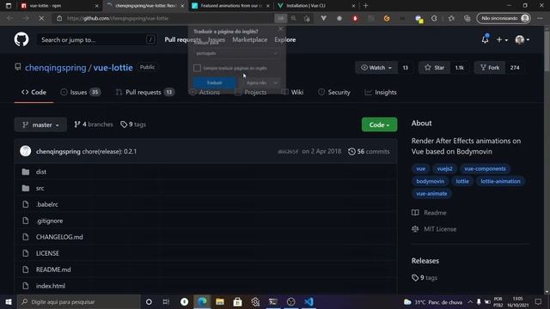Click the lottie topic tag
This screenshot has width=550, height=309.
point(462,181)
